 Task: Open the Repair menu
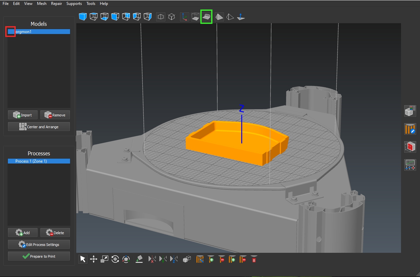point(56,4)
